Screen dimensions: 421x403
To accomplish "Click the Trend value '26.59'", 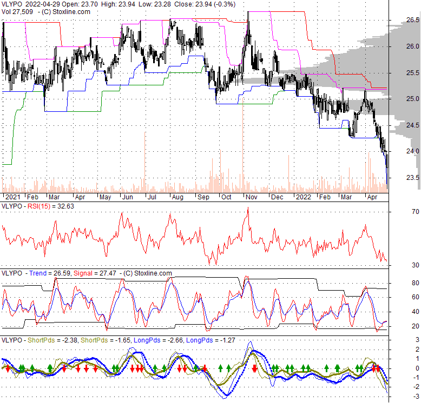I will [x=62, y=273].
